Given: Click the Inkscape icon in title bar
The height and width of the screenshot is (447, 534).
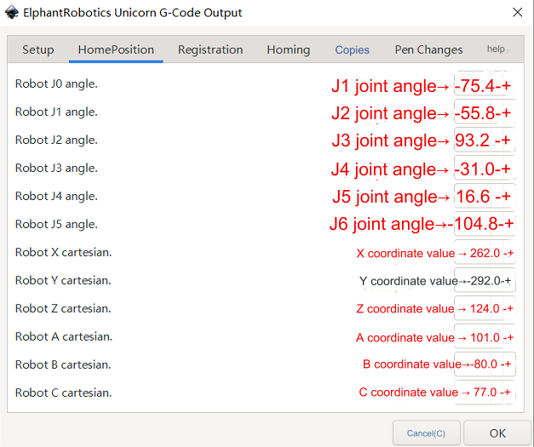Looking at the screenshot, I should pyautogui.click(x=12, y=13).
